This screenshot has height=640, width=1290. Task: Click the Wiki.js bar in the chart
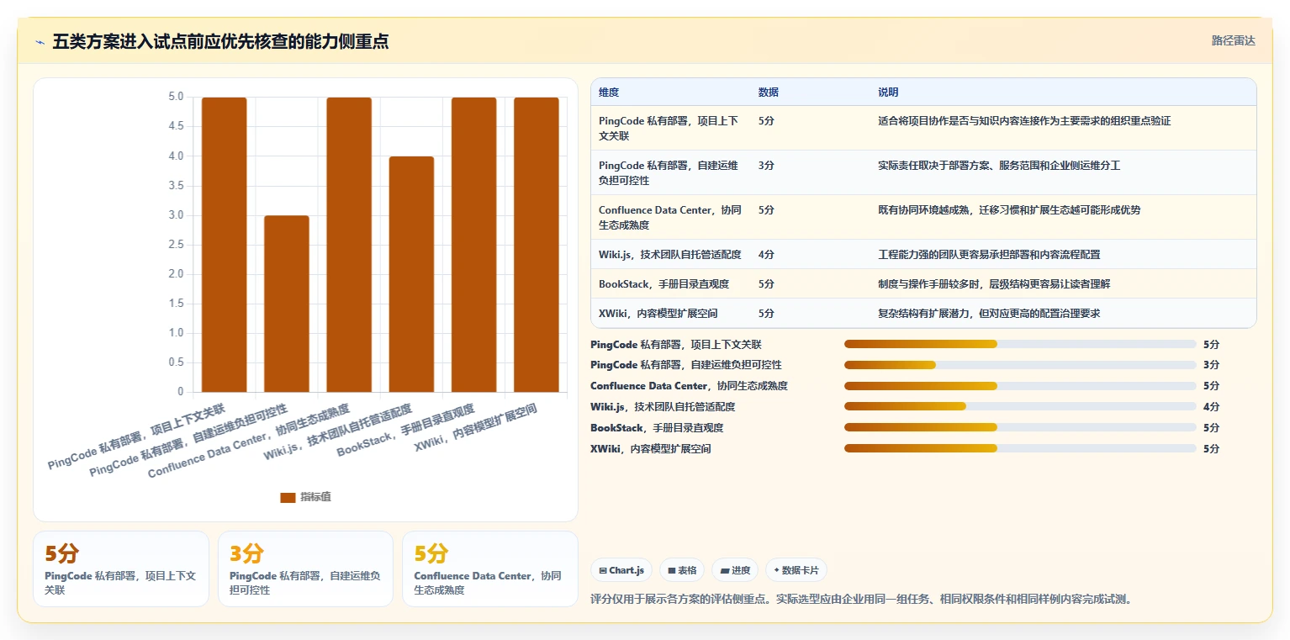tap(411, 274)
